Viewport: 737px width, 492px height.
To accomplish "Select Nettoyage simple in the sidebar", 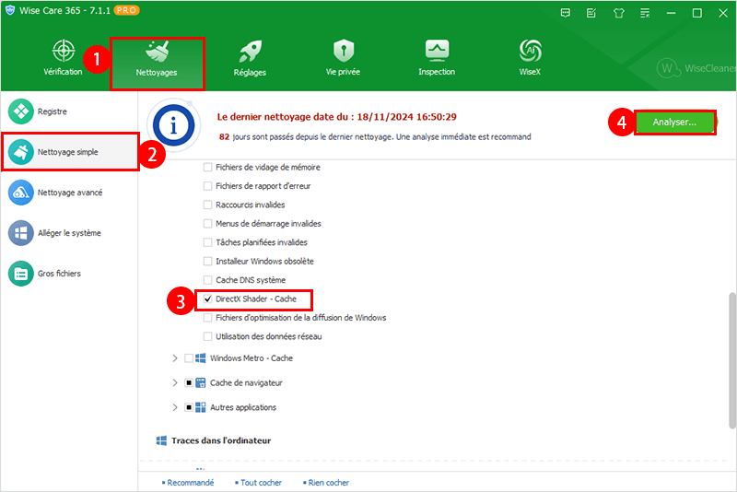I will pyautogui.click(x=69, y=152).
